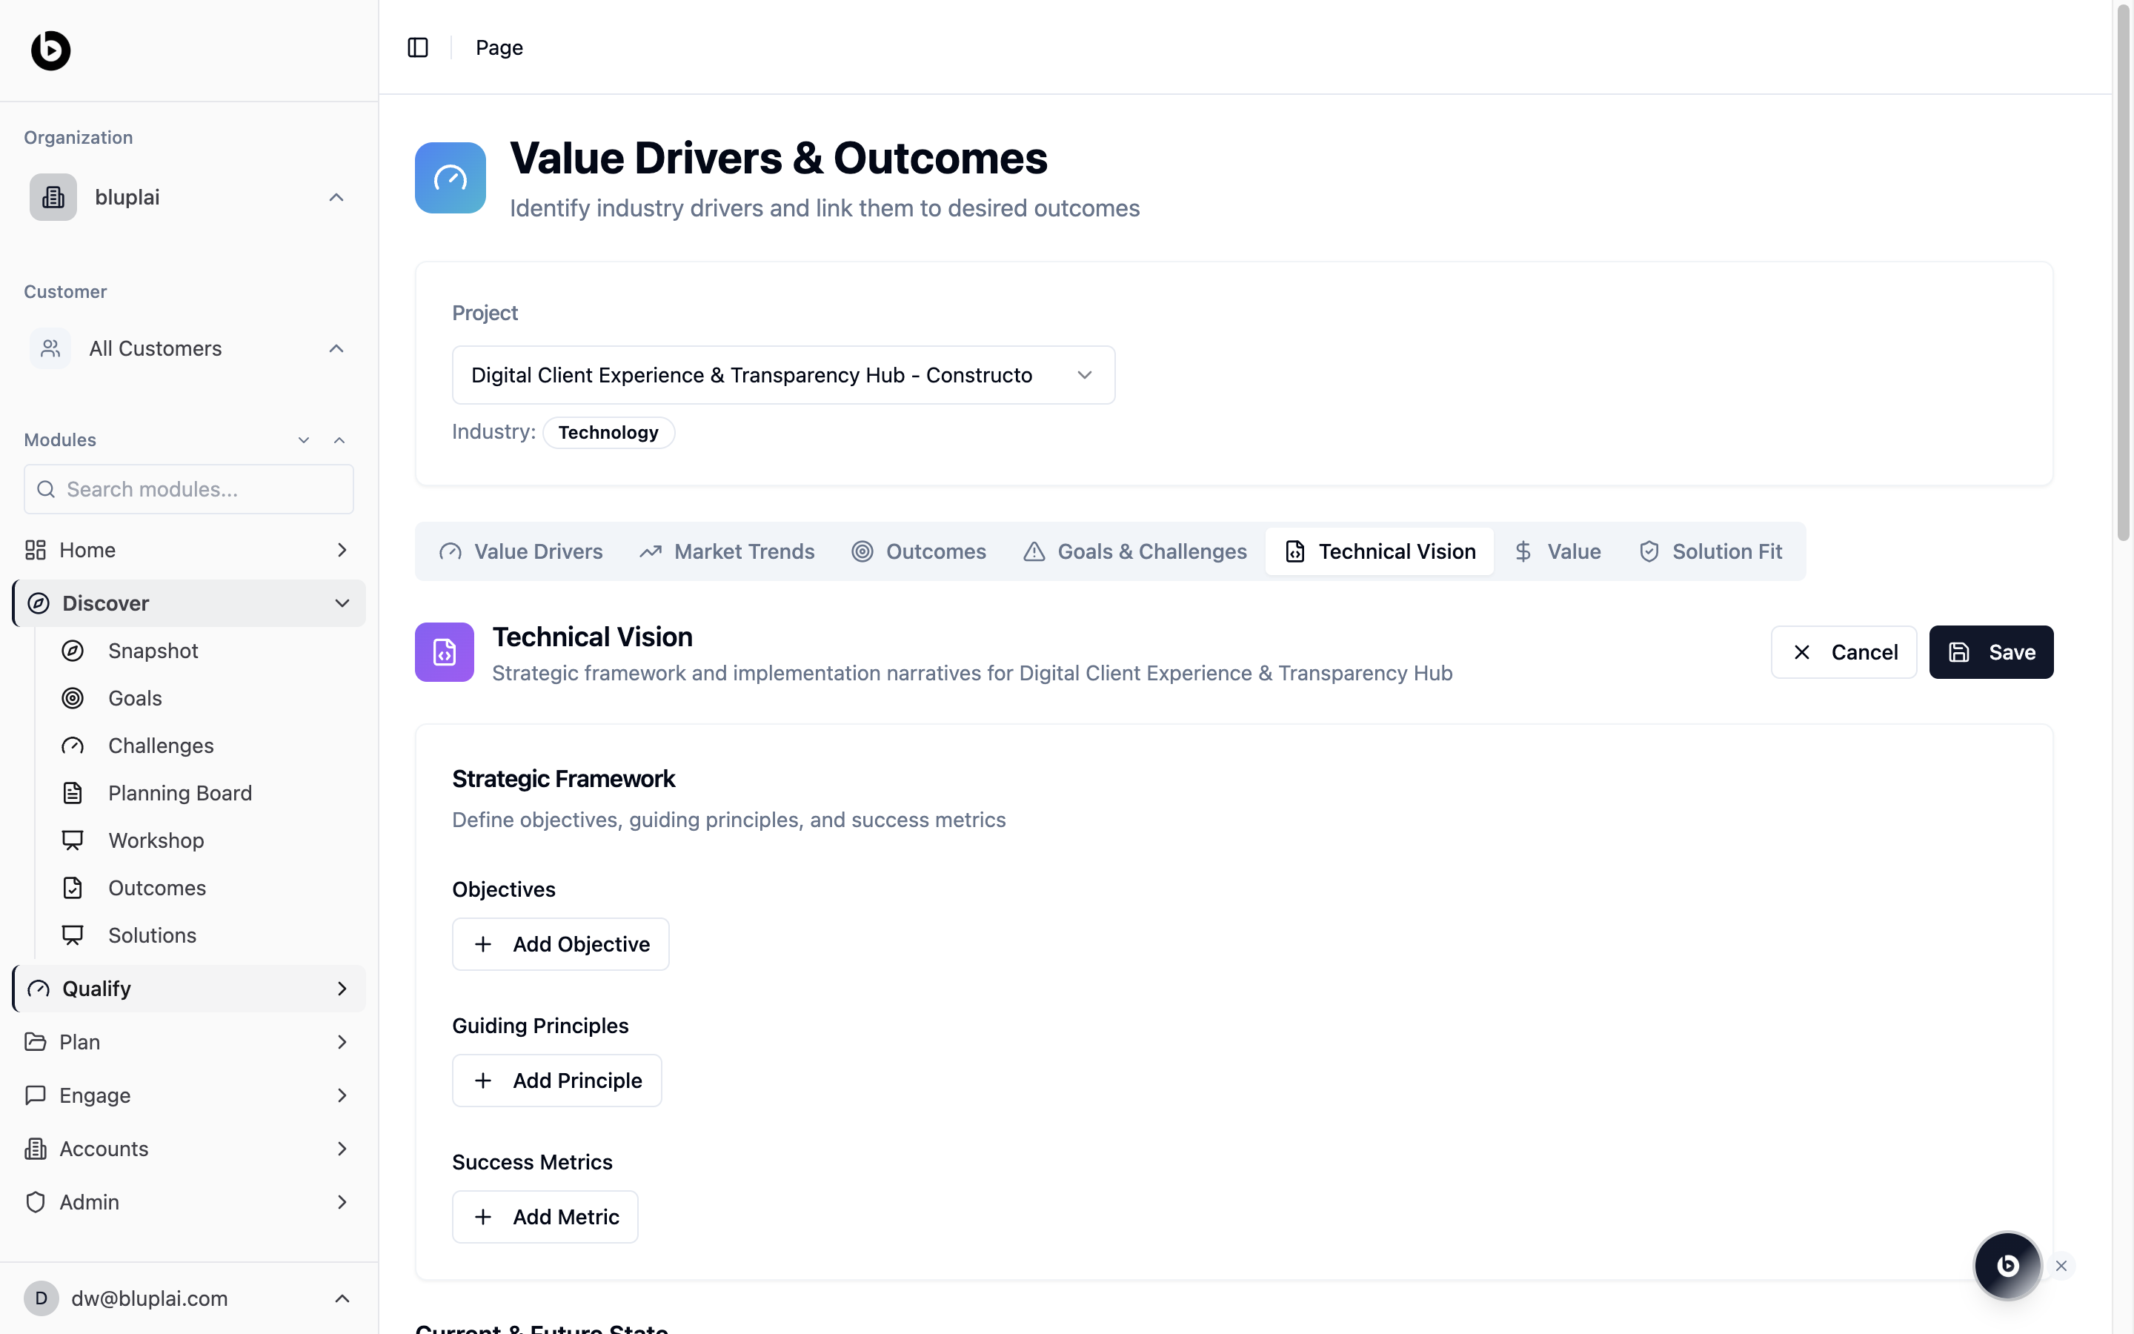2134x1334 pixels.
Task: Open Snapshot in the Discover menu
Action: pos(153,651)
